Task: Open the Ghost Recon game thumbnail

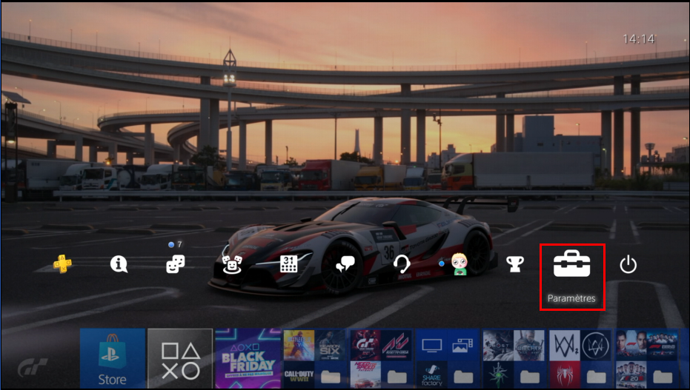Action: (x=499, y=345)
